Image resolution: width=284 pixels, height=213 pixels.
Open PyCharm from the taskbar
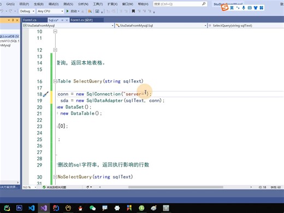pyautogui.click(x=7, y=208)
